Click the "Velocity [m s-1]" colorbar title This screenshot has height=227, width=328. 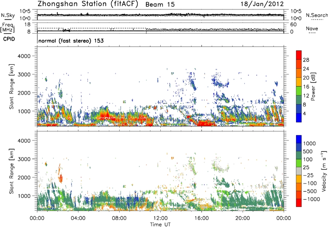coord(323,171)
